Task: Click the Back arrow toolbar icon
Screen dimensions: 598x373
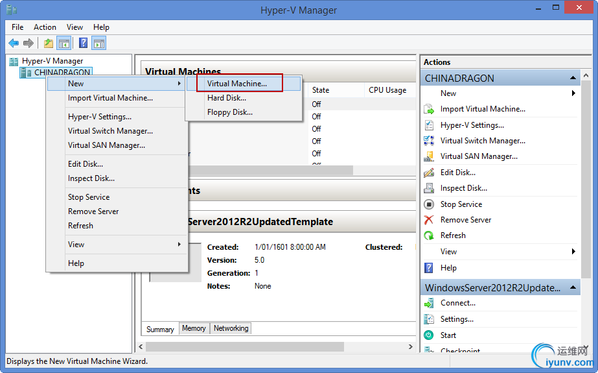Action: point(14,43)
